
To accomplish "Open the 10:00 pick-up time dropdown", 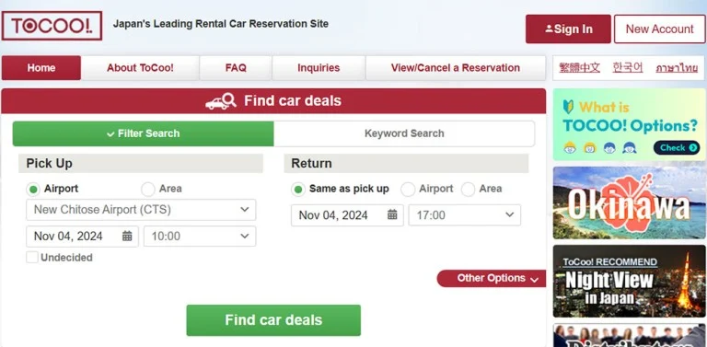I will (x=200, y=237).
